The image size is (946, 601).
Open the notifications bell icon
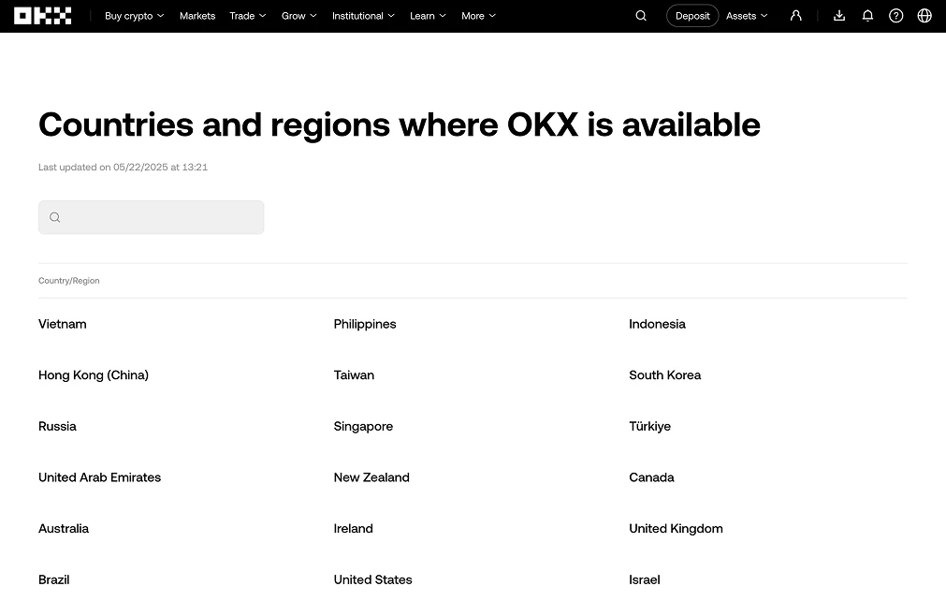[867, 15]
